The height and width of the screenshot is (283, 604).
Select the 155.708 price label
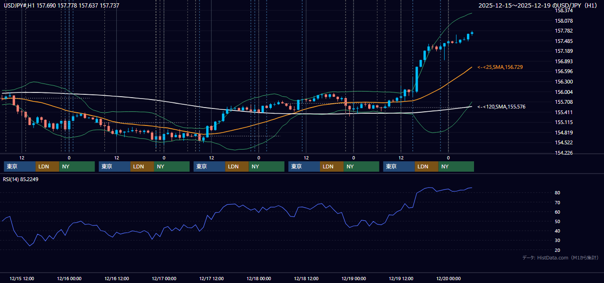(x=564, y=102)
